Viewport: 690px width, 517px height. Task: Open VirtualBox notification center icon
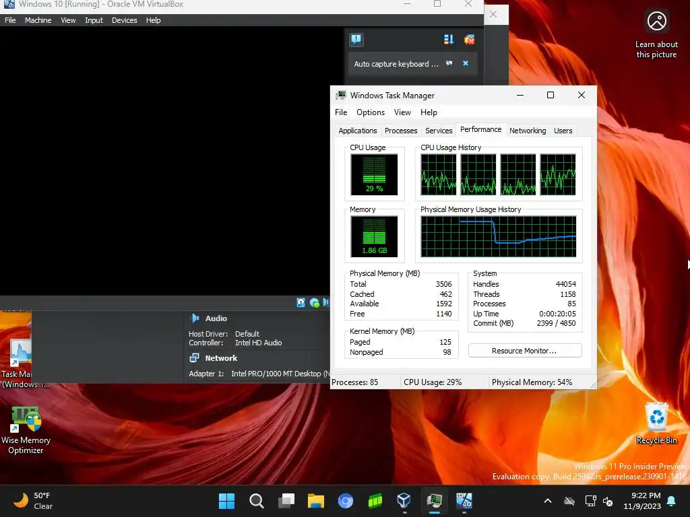(356, 40)
